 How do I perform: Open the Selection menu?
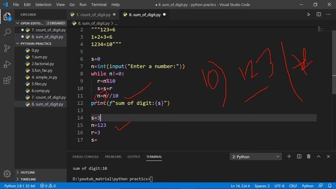[43, 5]
